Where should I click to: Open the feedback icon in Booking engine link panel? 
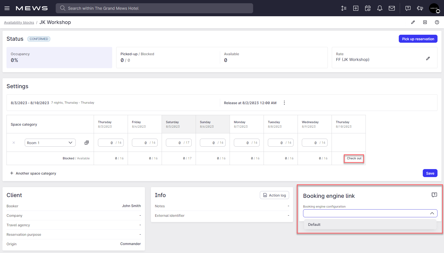(x=434, y=195)
